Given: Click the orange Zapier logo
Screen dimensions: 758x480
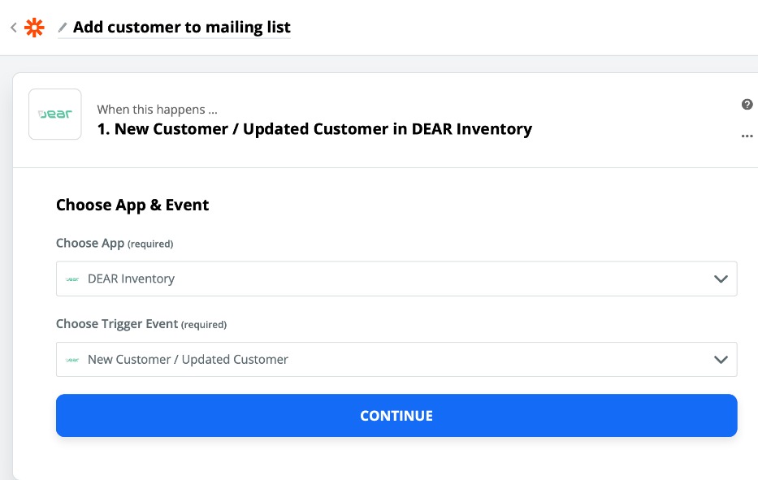Looking at the screenshot, I should [x=34, y=28].
